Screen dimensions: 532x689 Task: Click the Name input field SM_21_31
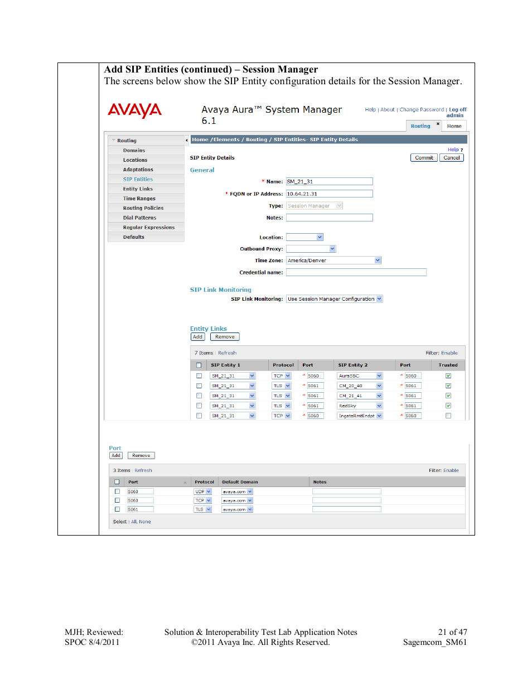click(329, 181)
